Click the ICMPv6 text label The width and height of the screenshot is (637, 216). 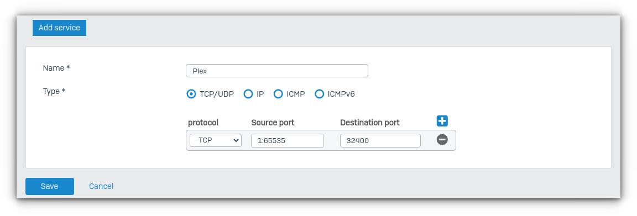tap(341, 94)
